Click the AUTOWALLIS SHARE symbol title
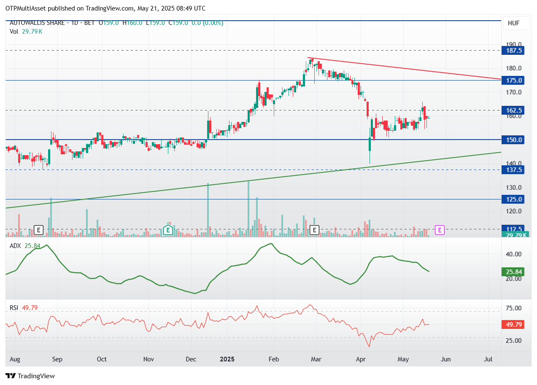This screenshot has height=385, width=537. (37, 23)
